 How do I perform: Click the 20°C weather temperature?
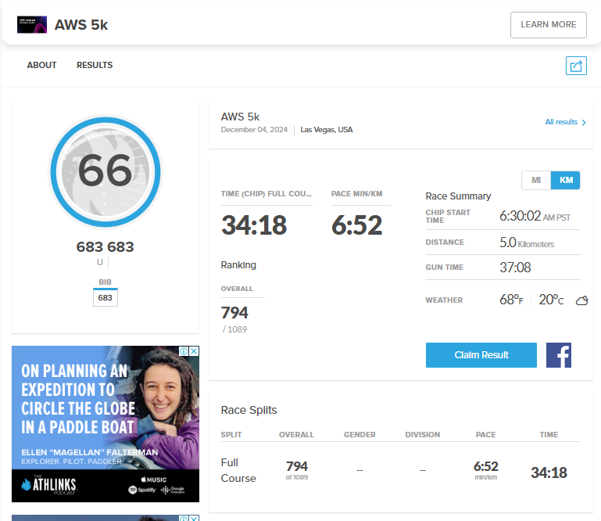(x=551, y=300)
